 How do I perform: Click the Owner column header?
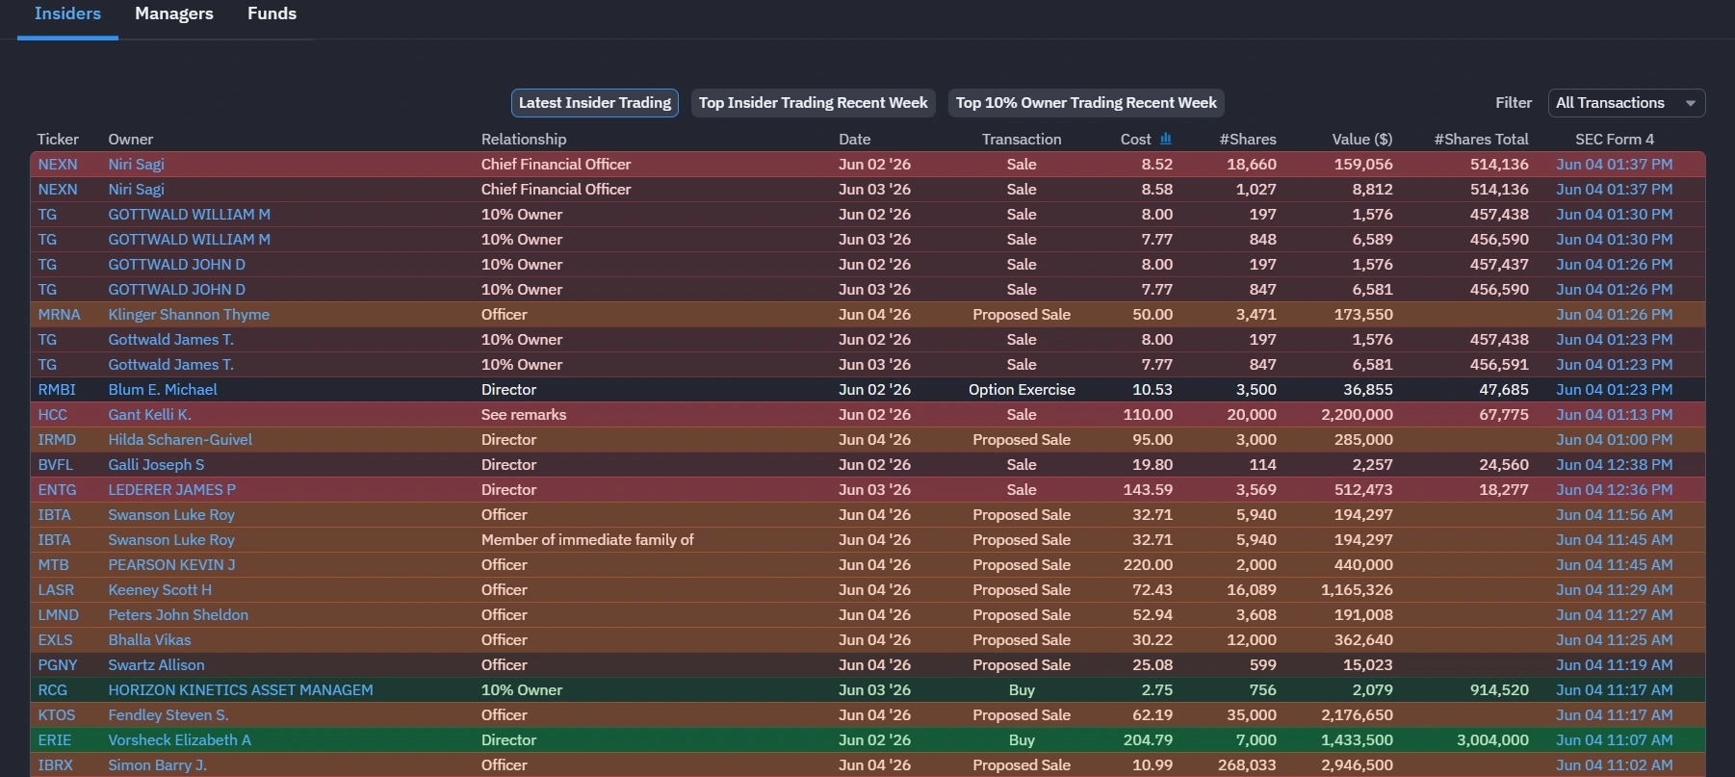131,140
